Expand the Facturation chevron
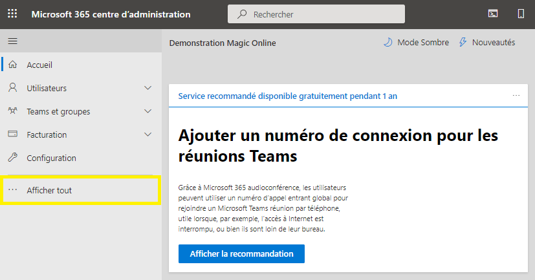 pos(147,135)
